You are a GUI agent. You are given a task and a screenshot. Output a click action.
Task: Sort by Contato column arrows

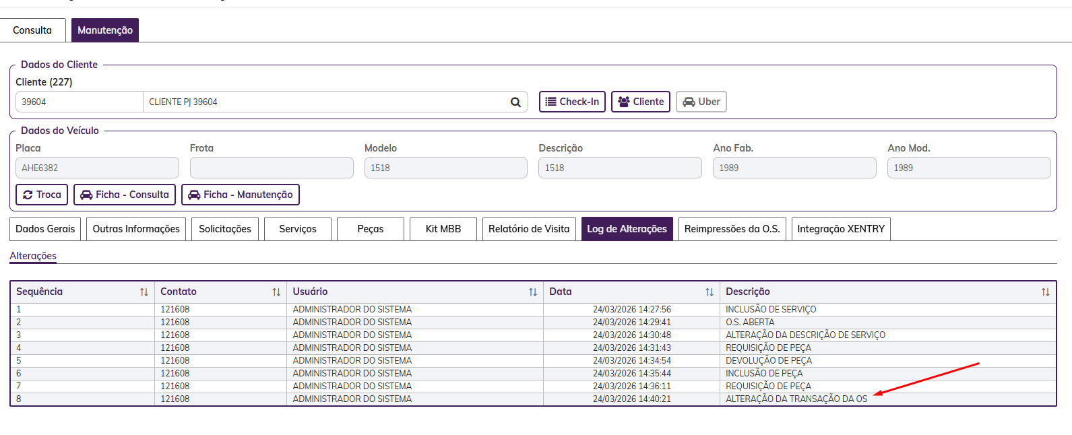(276, 292)
